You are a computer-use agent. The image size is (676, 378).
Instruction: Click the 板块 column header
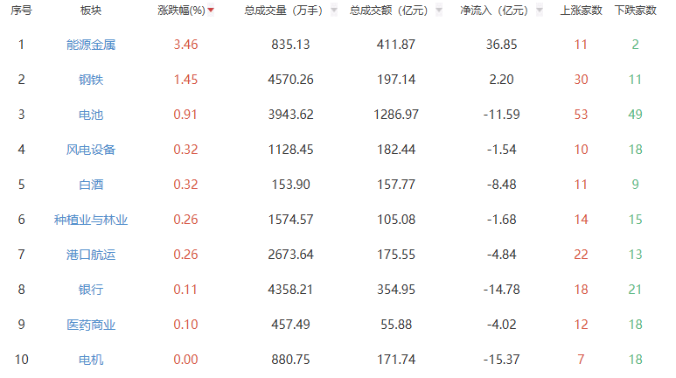coord(90,10)
